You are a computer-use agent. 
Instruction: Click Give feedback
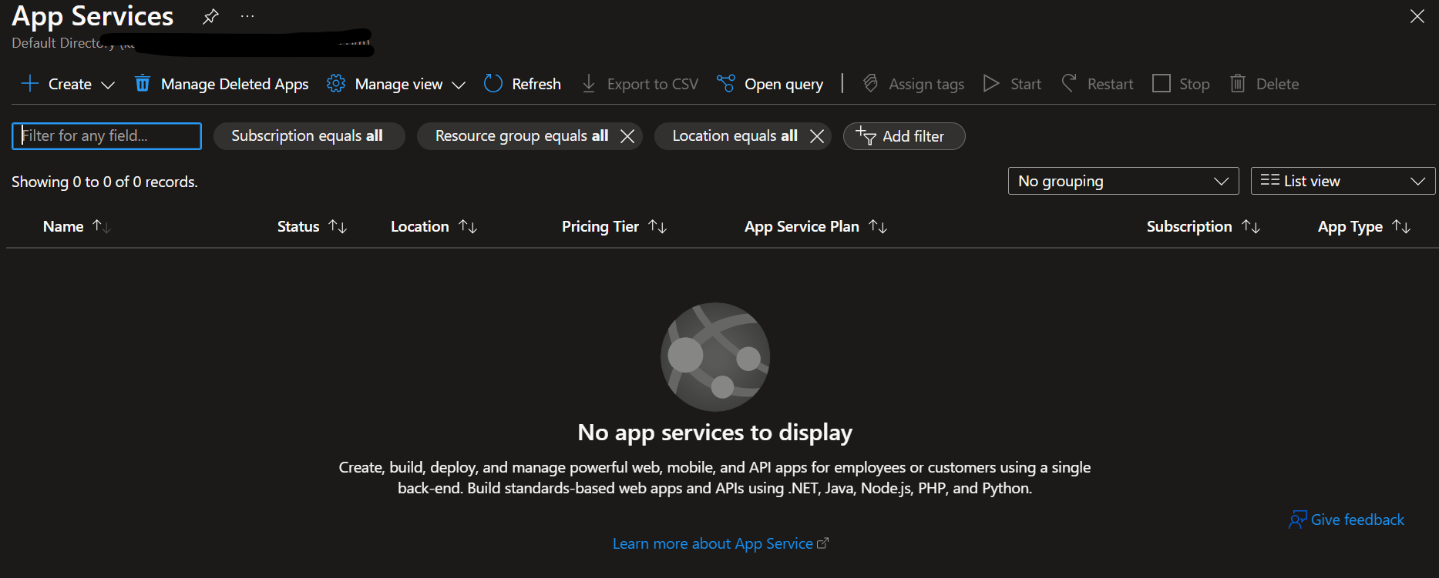1347,520
